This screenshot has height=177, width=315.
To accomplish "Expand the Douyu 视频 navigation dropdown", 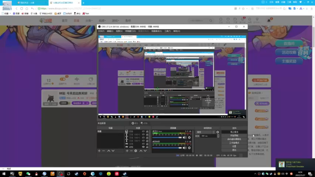I will pyautogui.click(x=102, y=20).
